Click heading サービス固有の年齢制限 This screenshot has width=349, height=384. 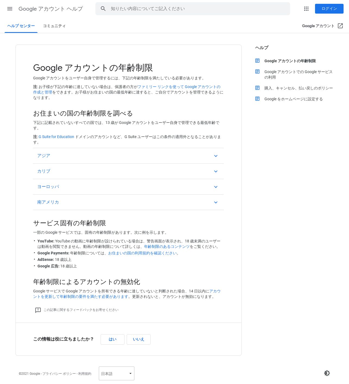click(70, 223)
